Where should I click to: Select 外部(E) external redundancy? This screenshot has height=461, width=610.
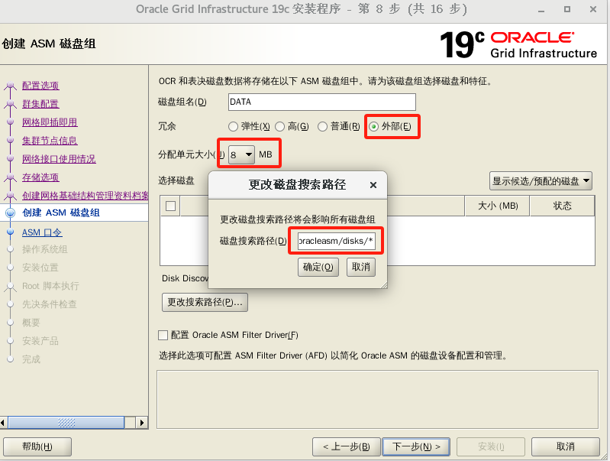(x=373, y=127)
